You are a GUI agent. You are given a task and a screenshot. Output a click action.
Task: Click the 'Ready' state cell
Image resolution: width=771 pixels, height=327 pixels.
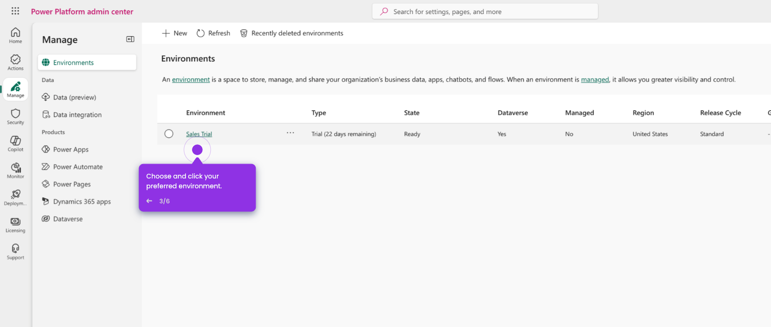pos(412,134)
